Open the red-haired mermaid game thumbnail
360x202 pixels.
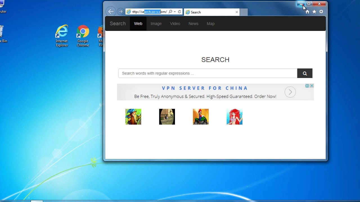pyautogui.click(x=235, y=117)
